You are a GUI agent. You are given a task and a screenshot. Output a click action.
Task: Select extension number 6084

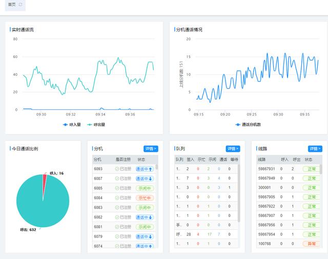[98, 197]
